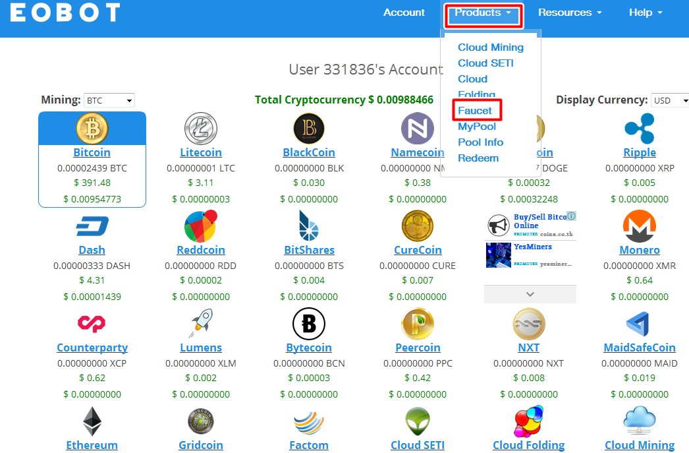This screenshot has width=689, height=453.
Task: Select Cloud Mining in Products menu
Action: [491, 47]
